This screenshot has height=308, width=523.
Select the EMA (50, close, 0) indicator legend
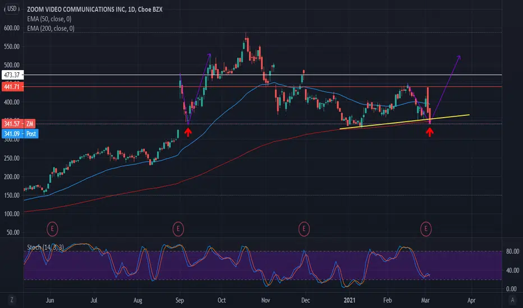49,19
